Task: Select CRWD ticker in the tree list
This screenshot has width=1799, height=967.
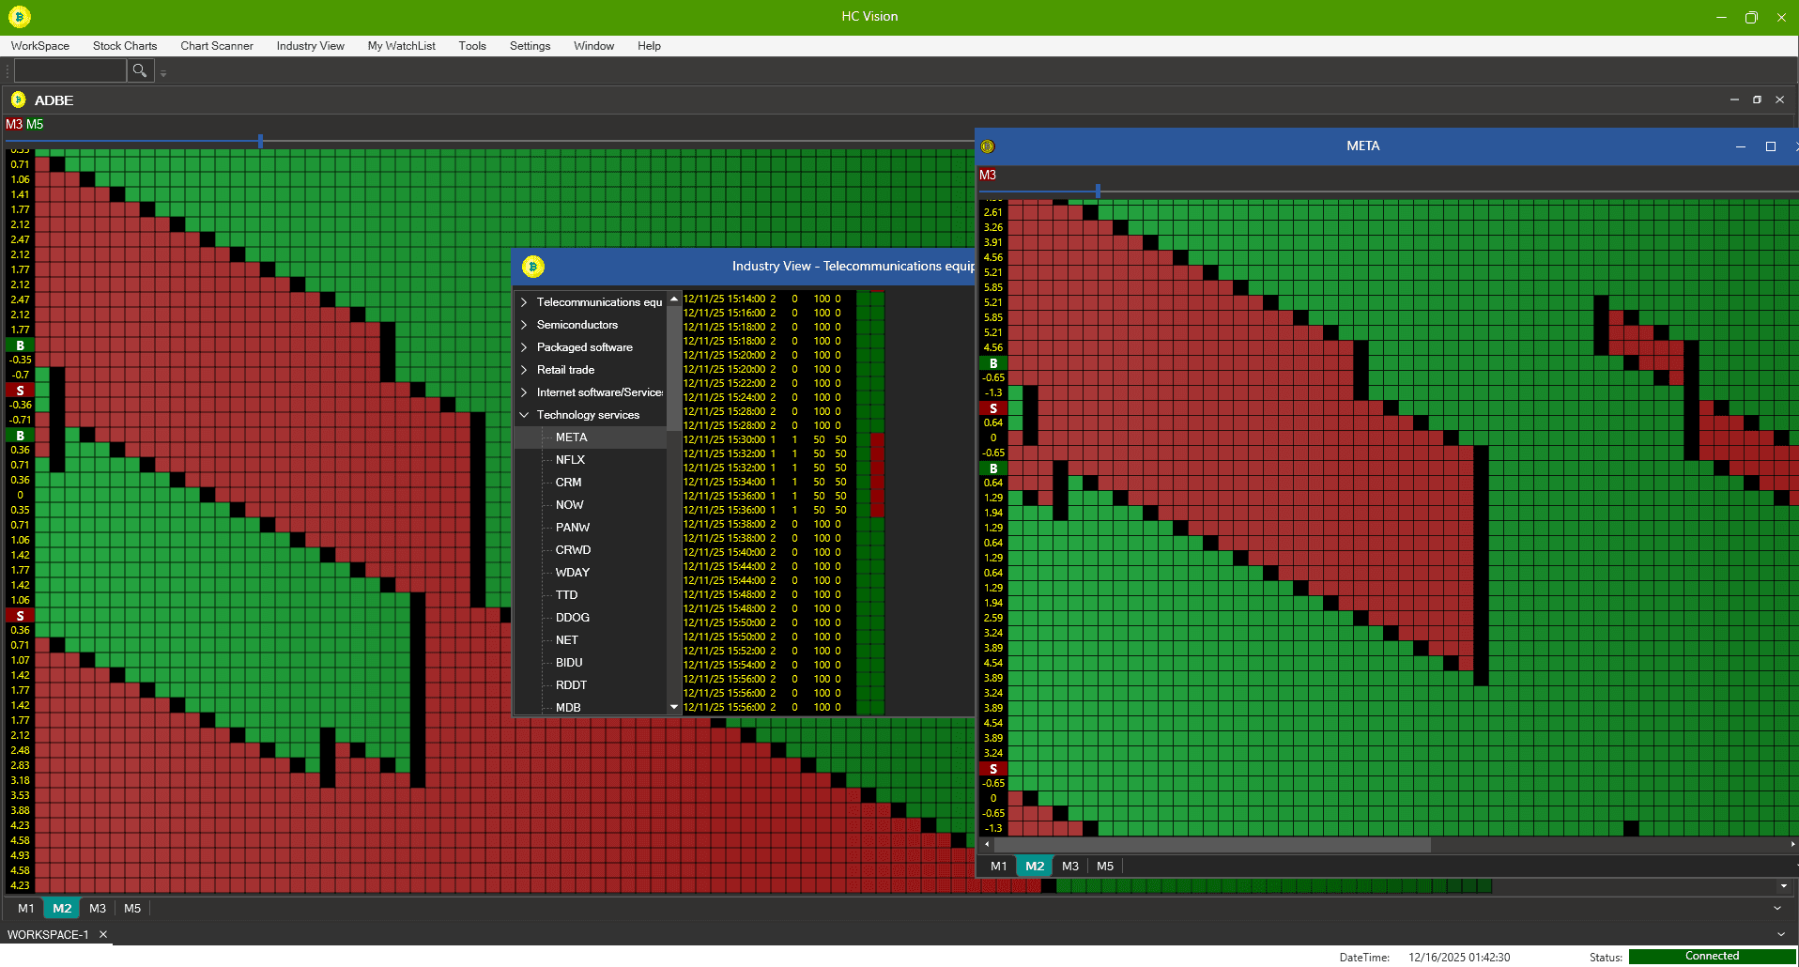Action: click(x=573, y=550)
